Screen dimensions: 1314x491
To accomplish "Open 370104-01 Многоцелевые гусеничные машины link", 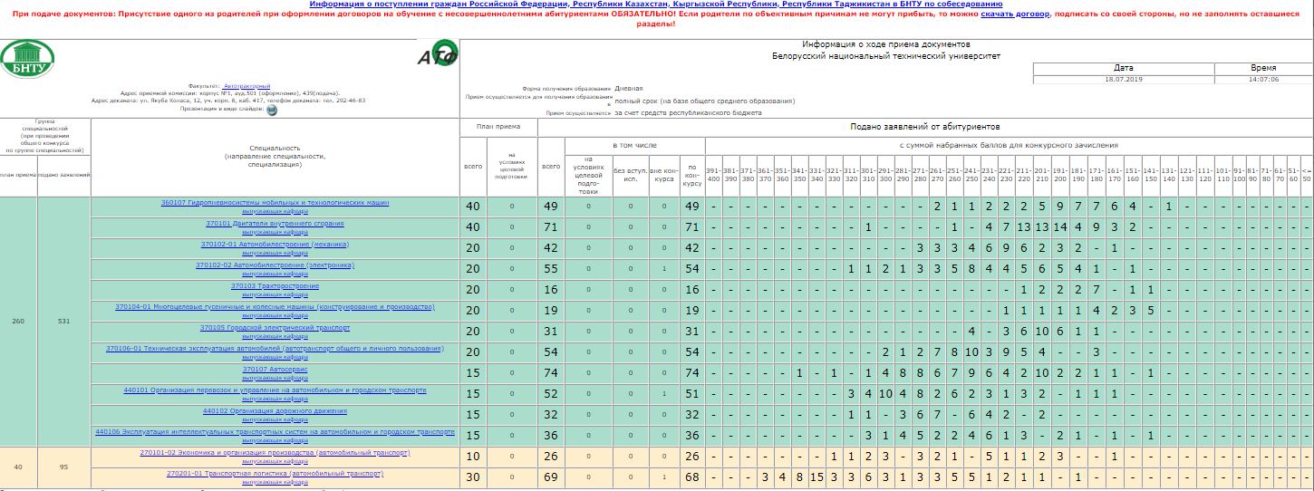I will (275, 306).
